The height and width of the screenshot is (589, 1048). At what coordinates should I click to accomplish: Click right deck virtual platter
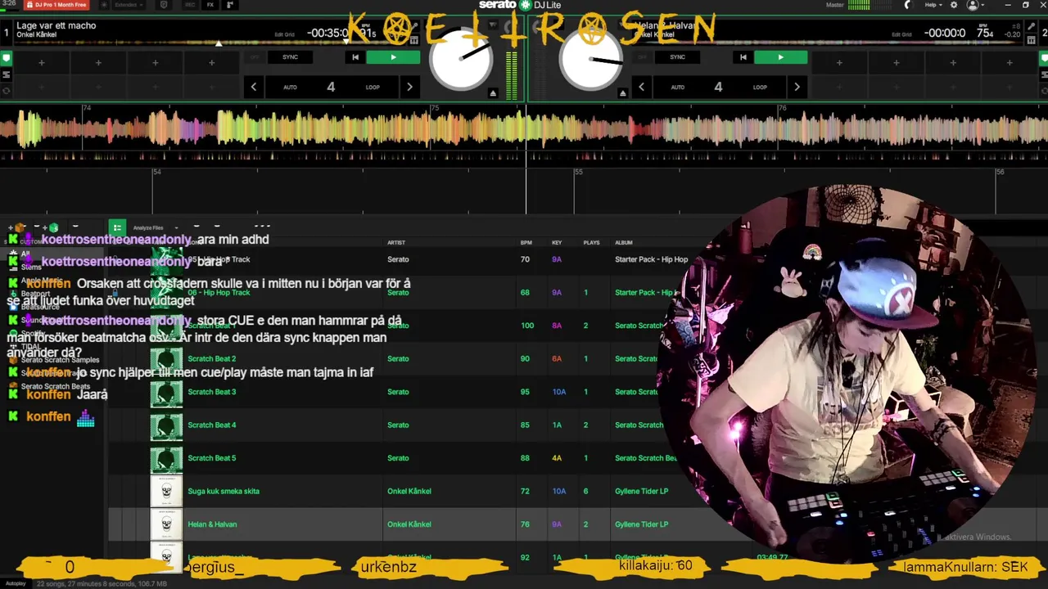point(590,58)
